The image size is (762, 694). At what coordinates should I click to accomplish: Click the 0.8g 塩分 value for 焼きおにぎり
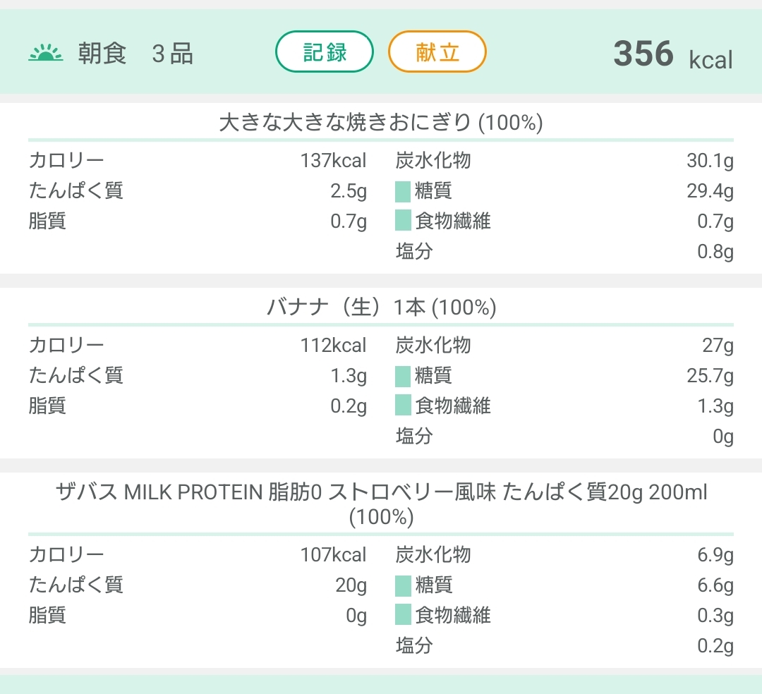715,252
